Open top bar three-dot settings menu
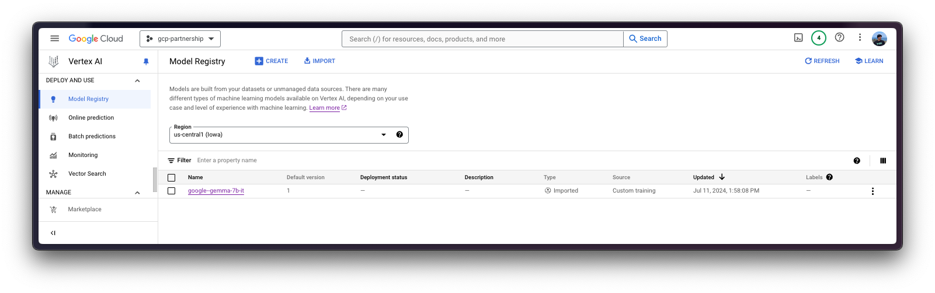This screenshot has width=935, height=293. pyautogui.click(x=860, y=37)
